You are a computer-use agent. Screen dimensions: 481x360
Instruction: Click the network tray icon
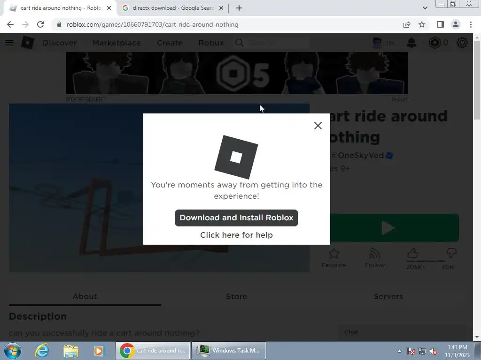click(422, 352)
